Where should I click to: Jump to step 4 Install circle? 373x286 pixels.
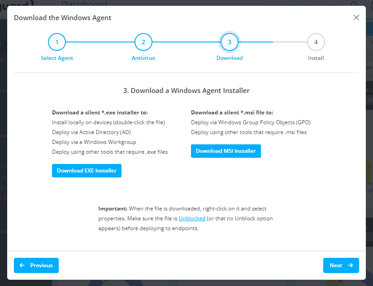pyautogui.click(x=316, y=42)
